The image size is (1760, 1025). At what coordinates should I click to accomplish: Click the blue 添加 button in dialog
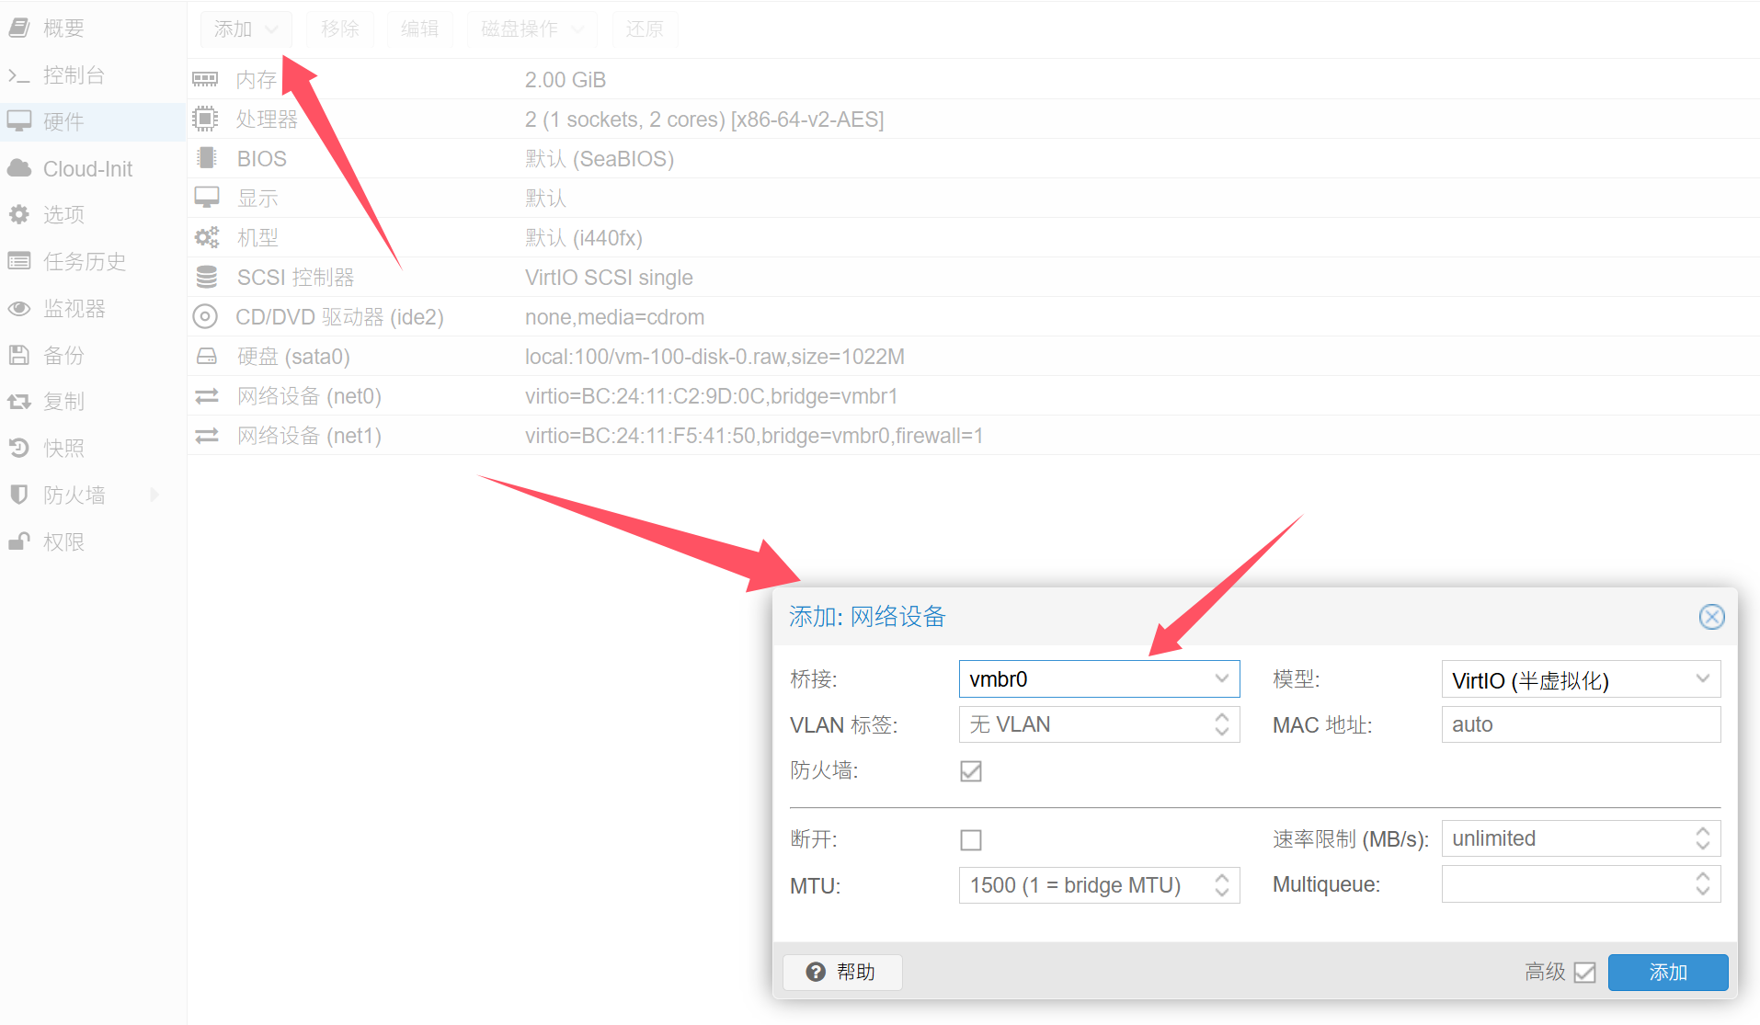[x=1667, y=972]
